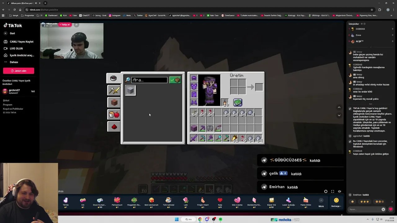Open Koşul ve Politikalar link
The image size is (397, 223).
point(13,109)
